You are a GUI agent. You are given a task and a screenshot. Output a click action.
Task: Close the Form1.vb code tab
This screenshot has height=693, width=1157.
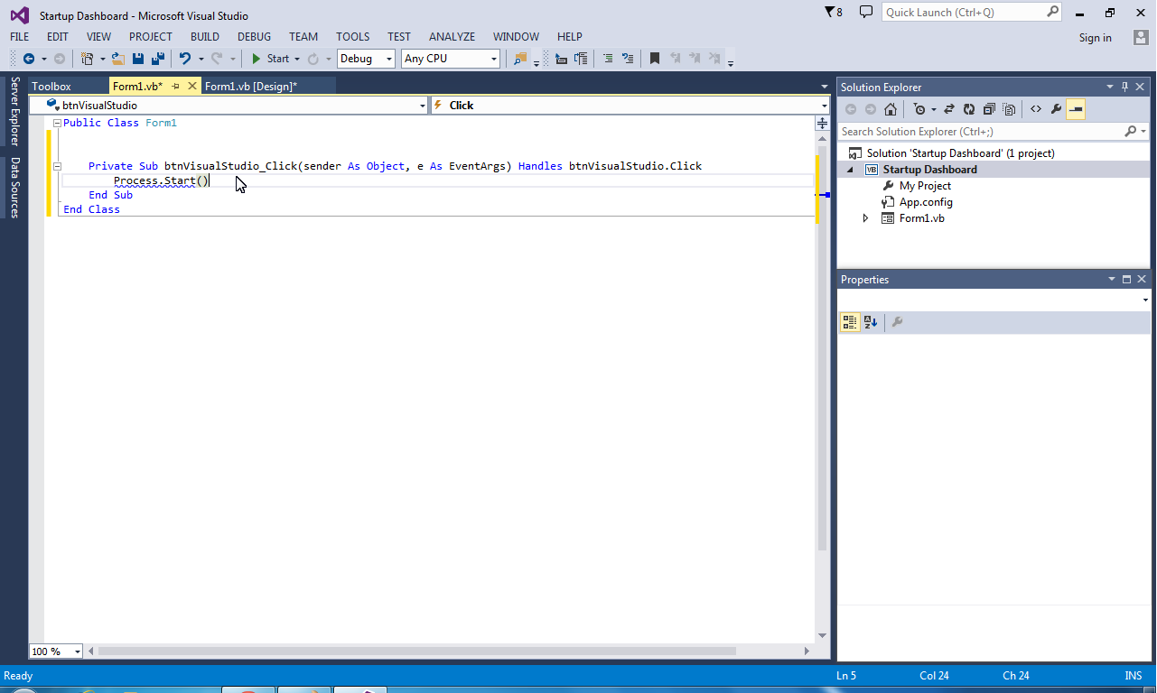point(191,87)
